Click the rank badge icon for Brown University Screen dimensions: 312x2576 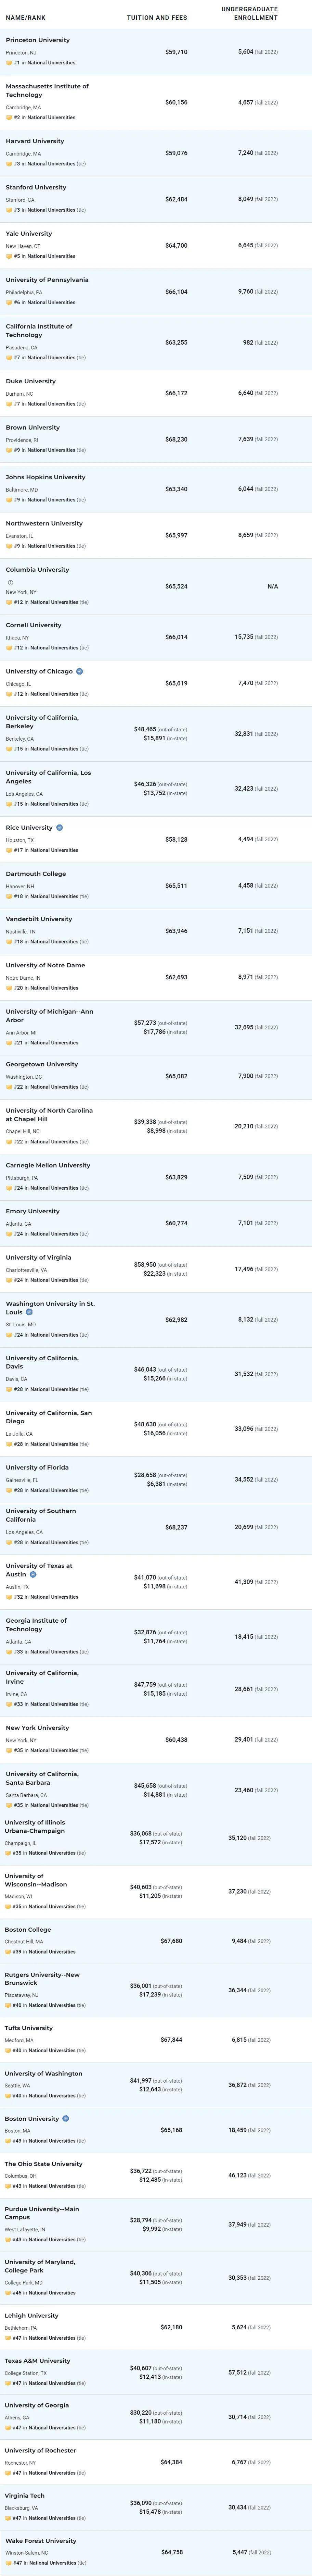9,450
